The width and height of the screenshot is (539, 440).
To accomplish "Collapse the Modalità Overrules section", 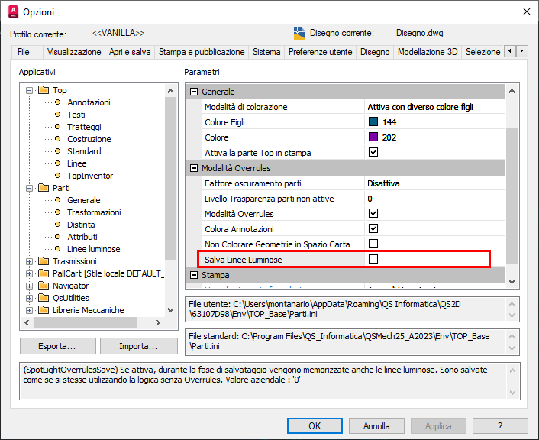I will 194,168.
